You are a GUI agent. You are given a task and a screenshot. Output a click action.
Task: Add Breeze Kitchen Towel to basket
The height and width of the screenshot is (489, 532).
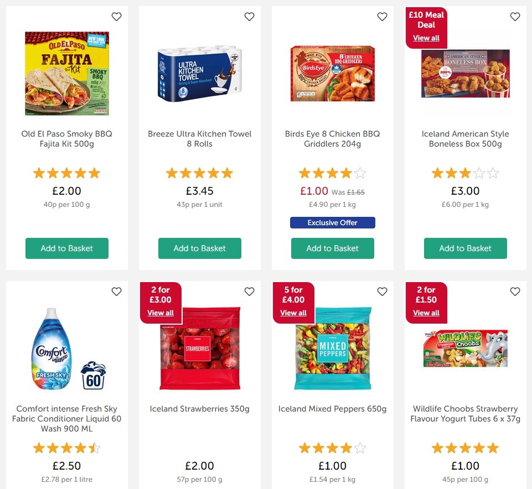pyautogui.click(x=199, y=248)
